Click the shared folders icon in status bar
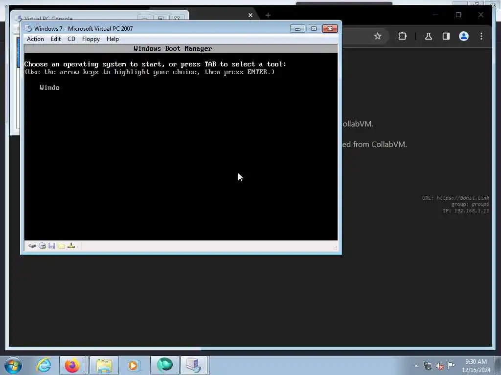This screenshot has height=375, width=501. [x=61, y=246]
